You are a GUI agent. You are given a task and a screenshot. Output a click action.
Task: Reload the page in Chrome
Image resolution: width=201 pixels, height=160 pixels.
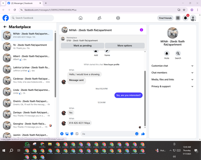coord(15,10)
